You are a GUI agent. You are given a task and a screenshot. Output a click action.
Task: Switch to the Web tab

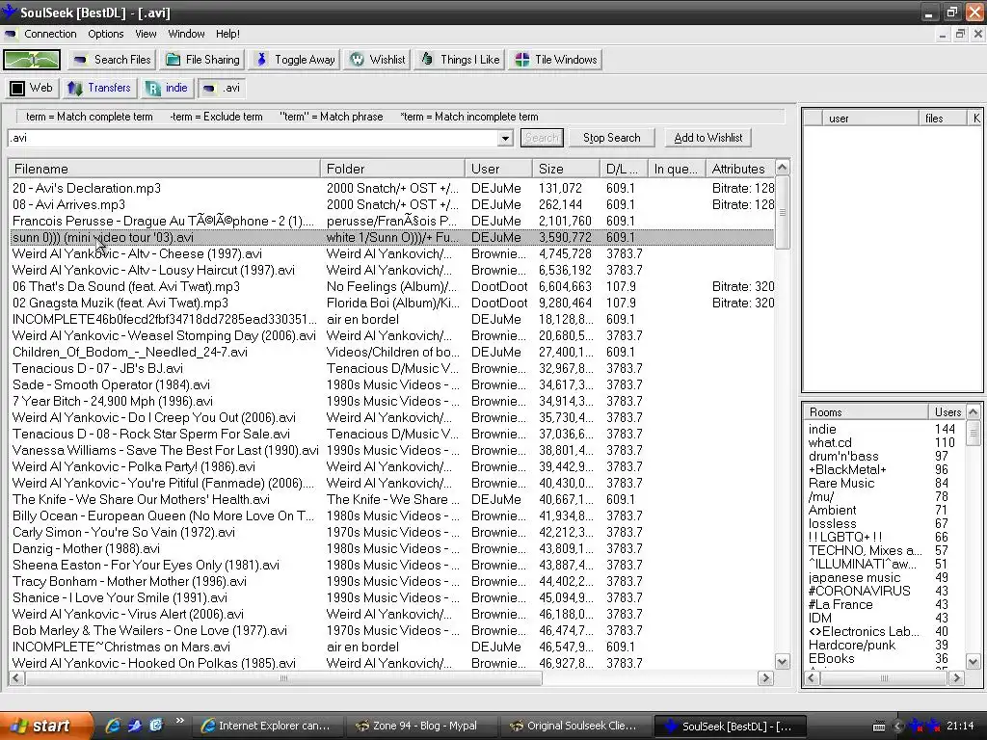[x=32, y=88]
